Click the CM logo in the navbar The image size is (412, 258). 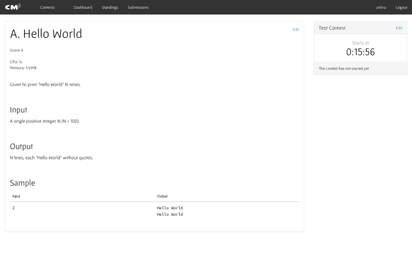pos(13,7)
